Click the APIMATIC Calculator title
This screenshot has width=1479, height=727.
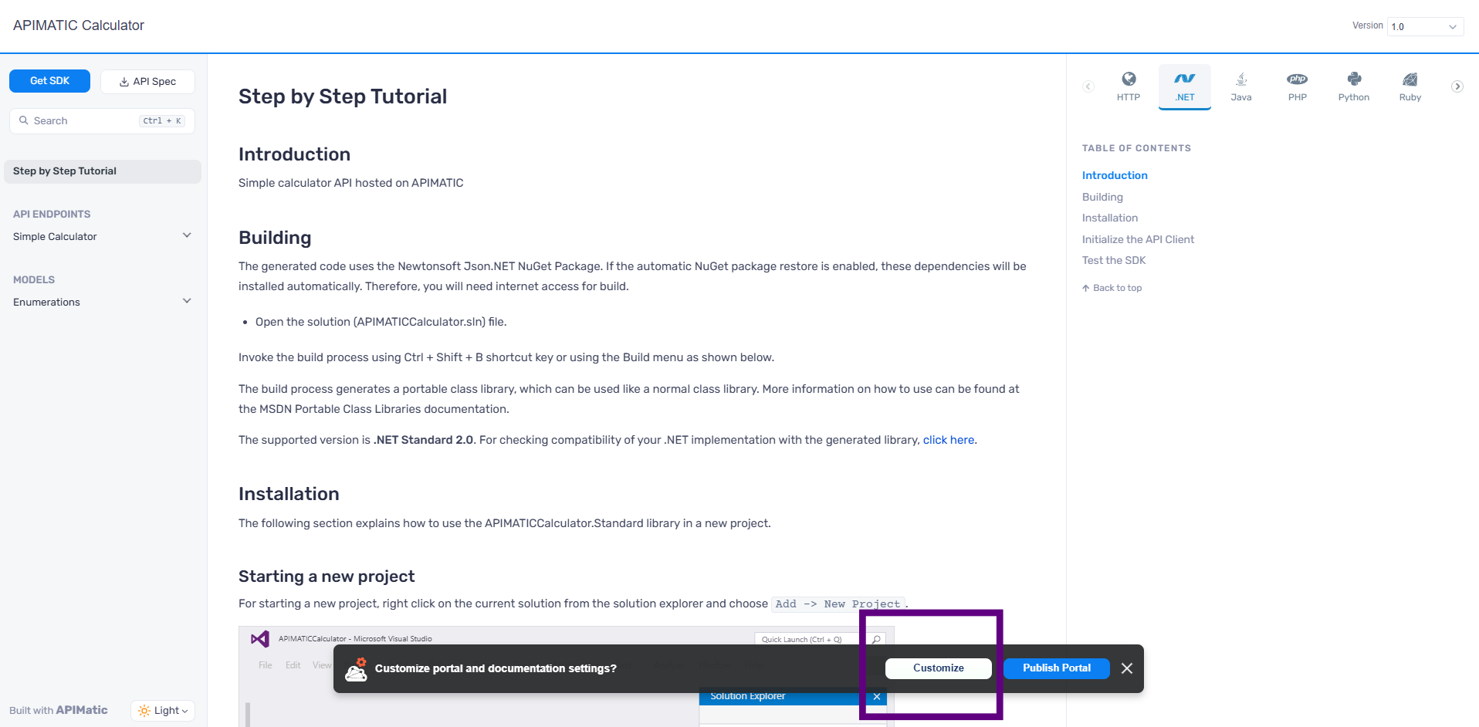pyautogui.click(x=79, y=25)
